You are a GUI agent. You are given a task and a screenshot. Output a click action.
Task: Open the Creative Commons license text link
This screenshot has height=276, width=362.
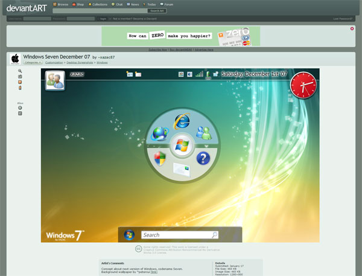point(181,250)
